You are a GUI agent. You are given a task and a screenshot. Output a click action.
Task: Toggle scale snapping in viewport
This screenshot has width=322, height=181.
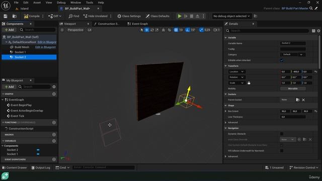[x=201, y=30]
